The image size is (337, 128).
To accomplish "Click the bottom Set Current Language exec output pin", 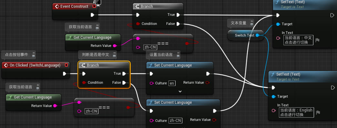I will click(215, 111).
